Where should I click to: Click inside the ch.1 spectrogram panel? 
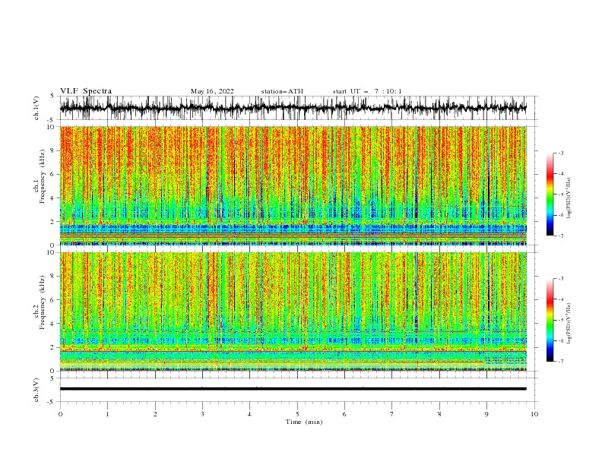click(x=293, y=185)
